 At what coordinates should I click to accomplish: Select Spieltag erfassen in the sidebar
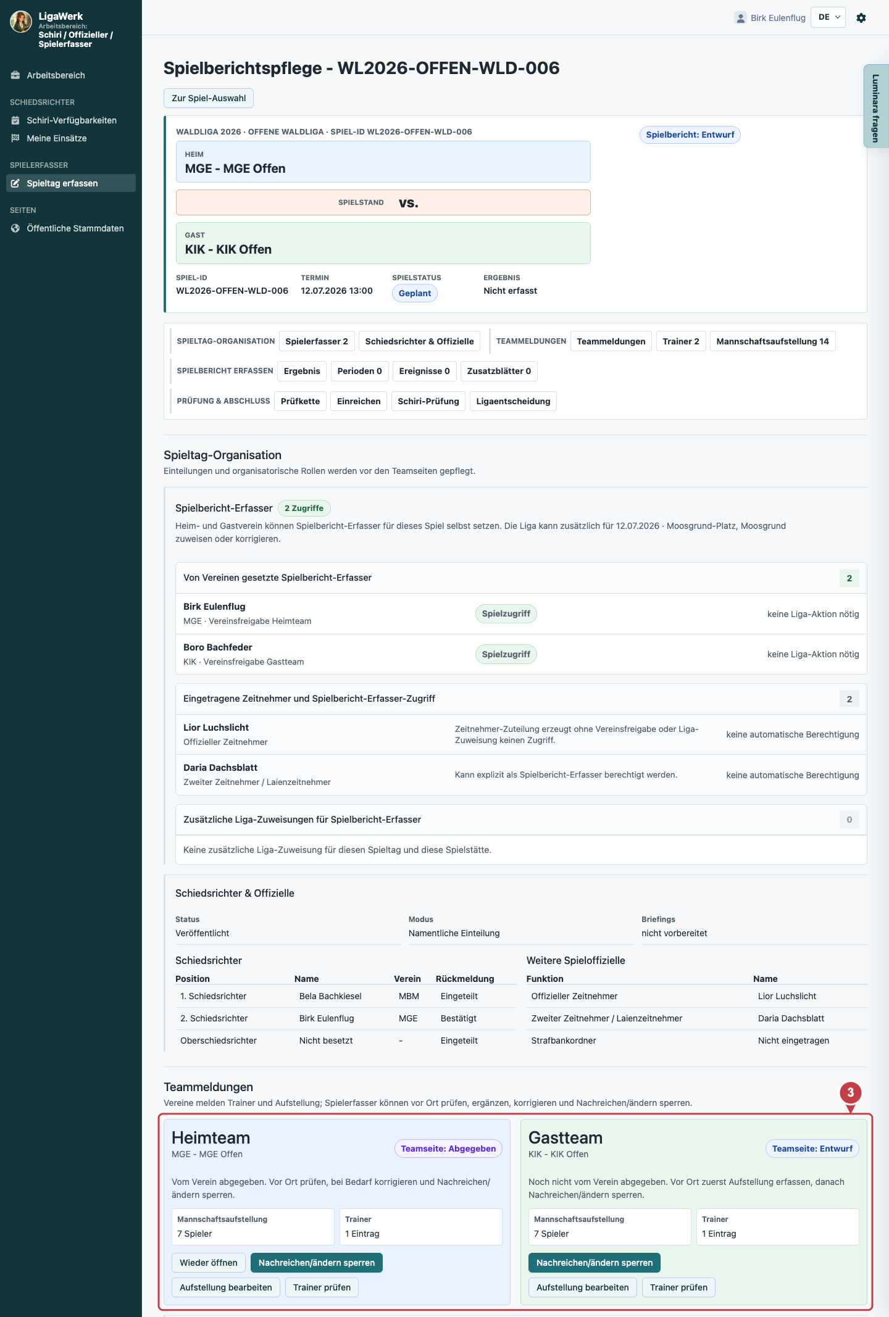pyautogui.click(x=71, y=183)
